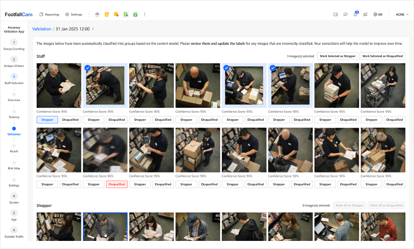Open the Reporting menu
414x249 pixels.
(49, 15)
